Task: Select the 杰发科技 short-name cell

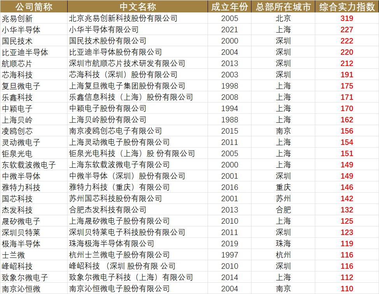Action: pyautogui.click(x=34, y=210)
